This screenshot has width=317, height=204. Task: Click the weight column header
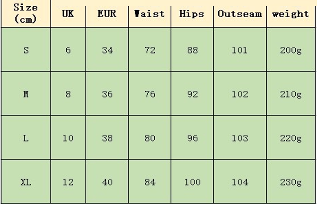click(x=291, y=14)
